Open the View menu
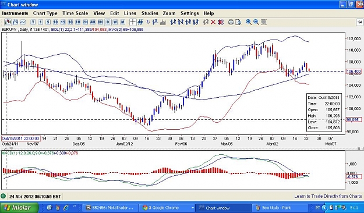This screenshot has height=213, width=364. (99, 13)
